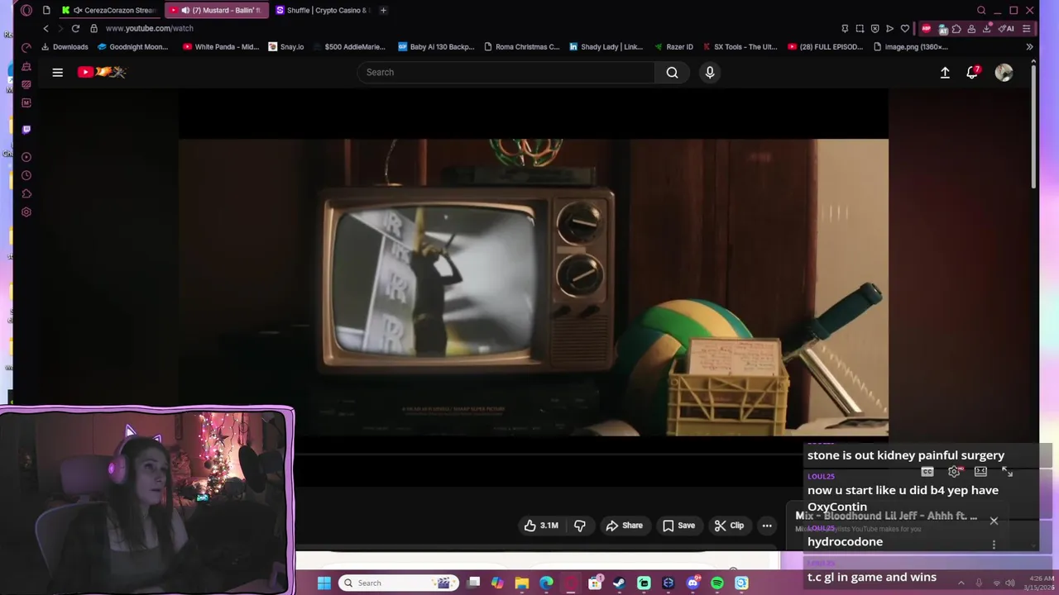Open more actions ellipsis beside Clip
Screen dimensions: 1059x595
click(767, 526)
